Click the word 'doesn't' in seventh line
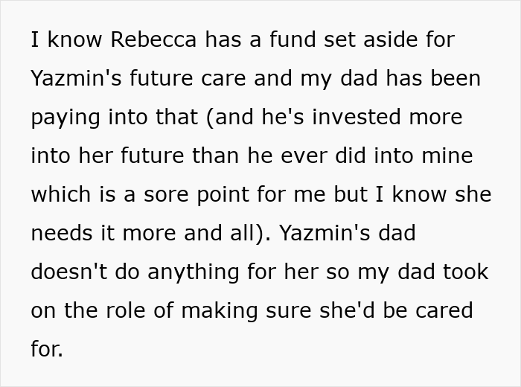 click(69, 272)
